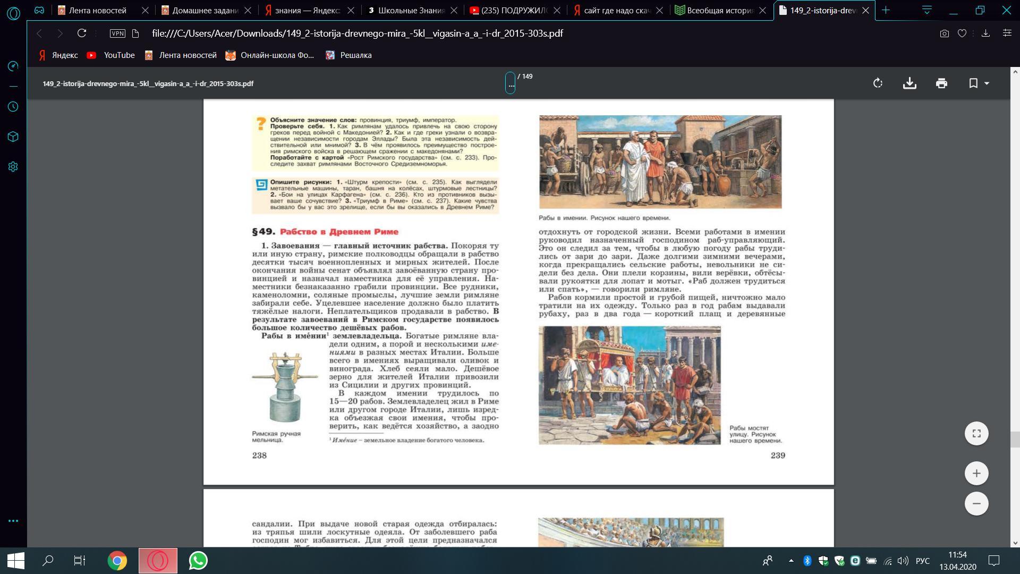Viewport: 1020px width, 574px height.
Task: Reload the current page
Action: pos(82,33)
